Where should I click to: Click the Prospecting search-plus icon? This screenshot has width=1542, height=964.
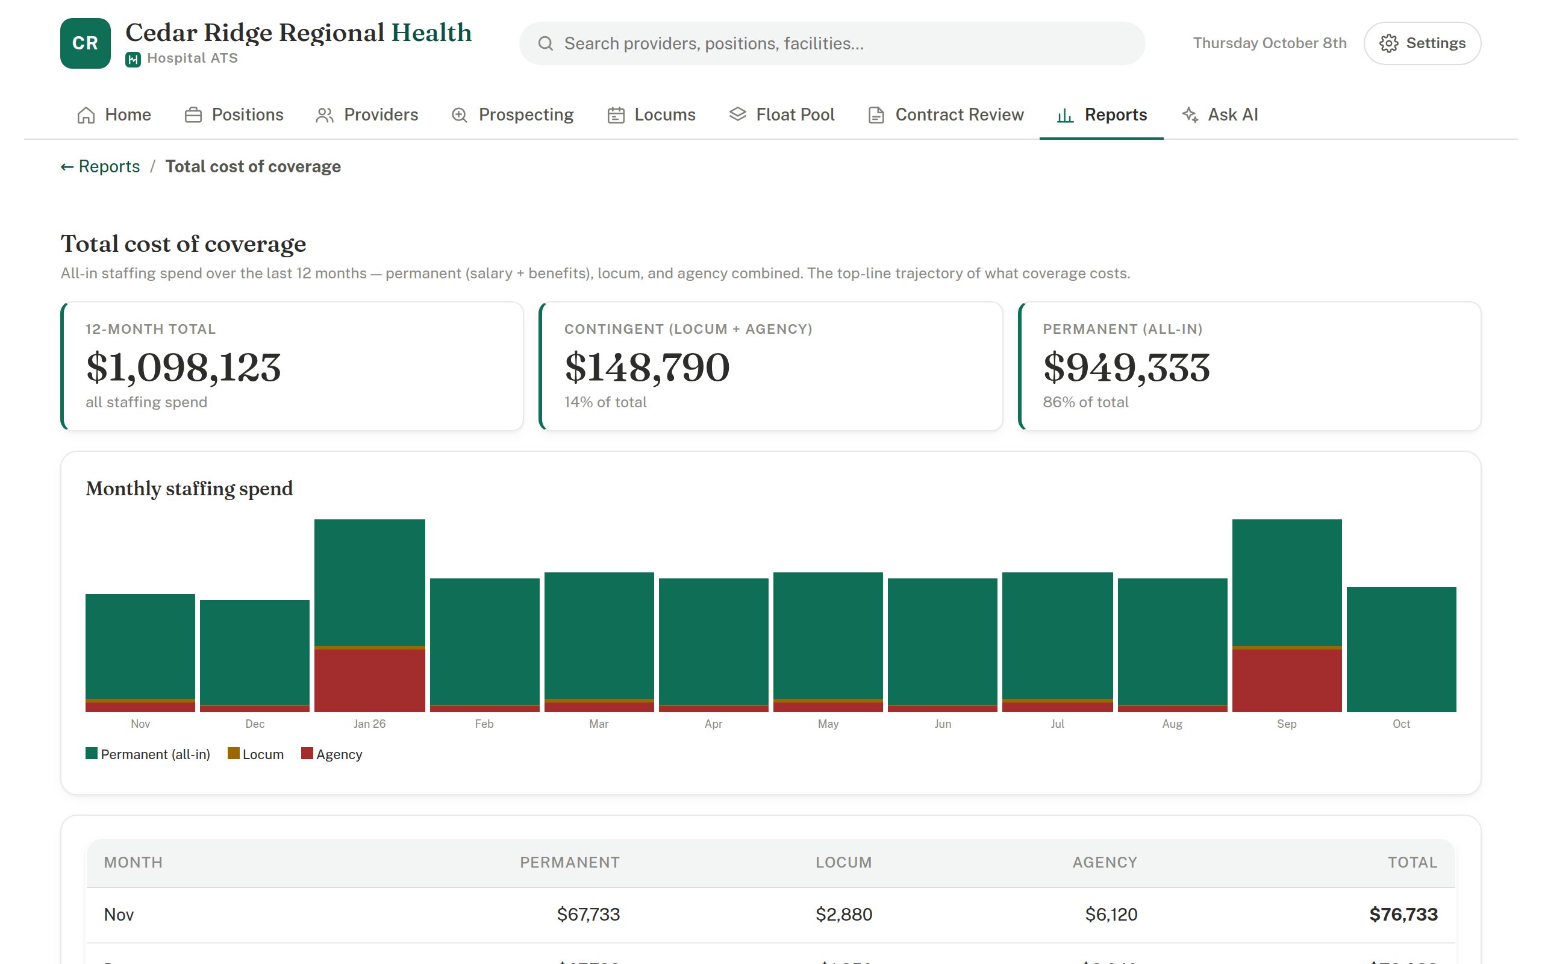(x=460, y=114)
